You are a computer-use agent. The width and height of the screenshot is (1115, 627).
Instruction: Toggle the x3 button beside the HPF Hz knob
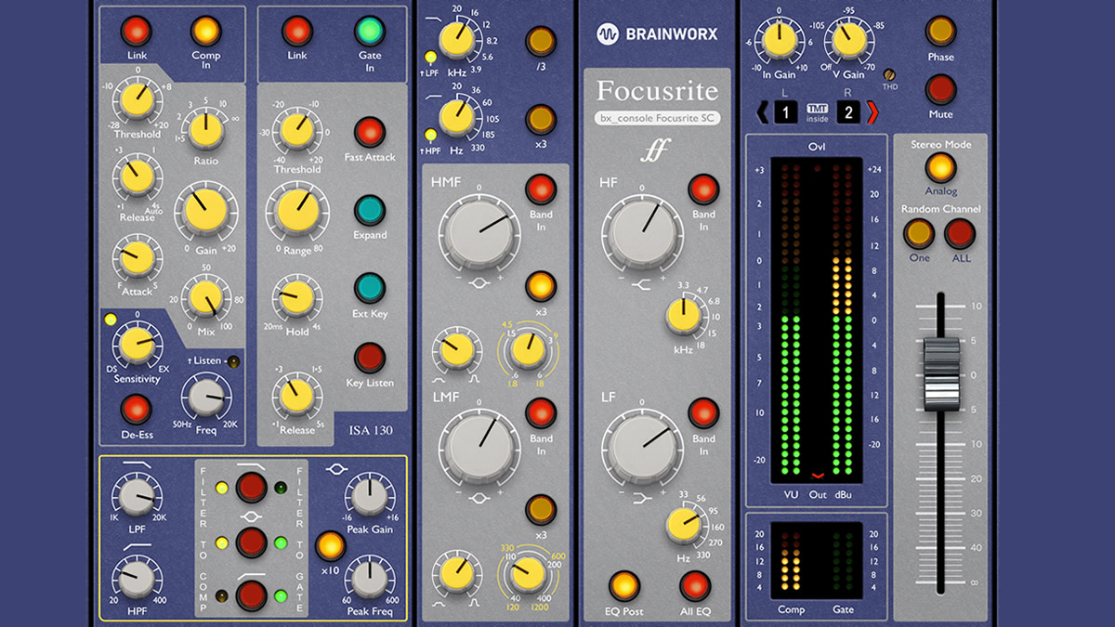pyautogui.click(x=540, y=120)
